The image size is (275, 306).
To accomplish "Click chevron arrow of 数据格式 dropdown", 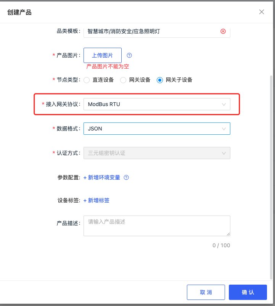I will [x=224, y=129].
